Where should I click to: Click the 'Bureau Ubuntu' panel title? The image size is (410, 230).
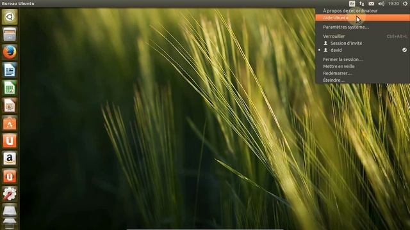click(x=18, y=4)
